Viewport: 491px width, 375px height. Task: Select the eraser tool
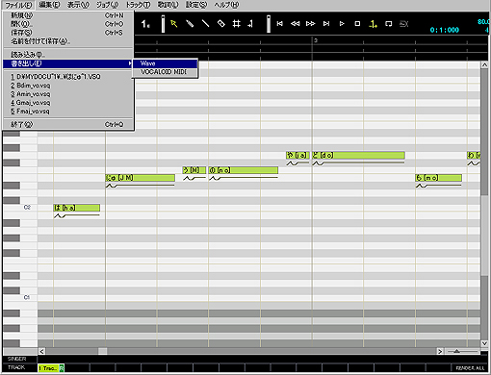tap(221, 24)
